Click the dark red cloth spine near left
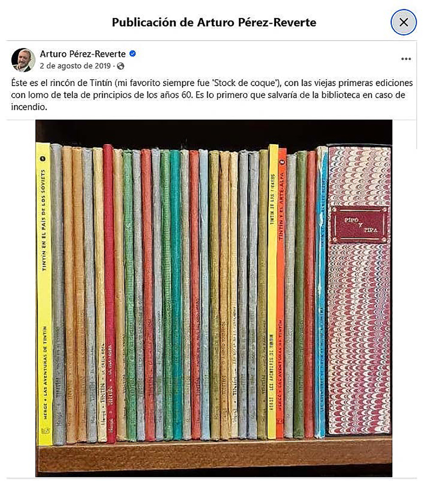Image resolution: width=426 pixels, height=488 pixels. [x=109, y=293]
